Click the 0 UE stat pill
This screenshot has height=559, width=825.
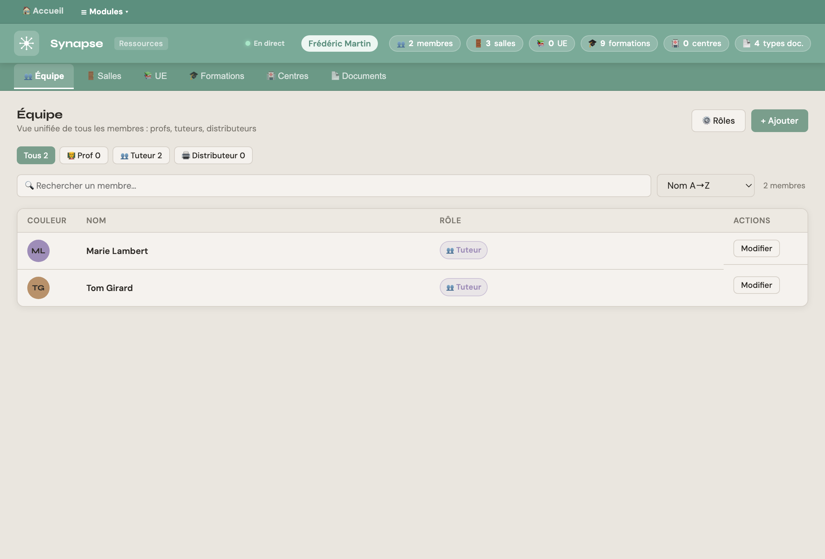tap(552, 43)
